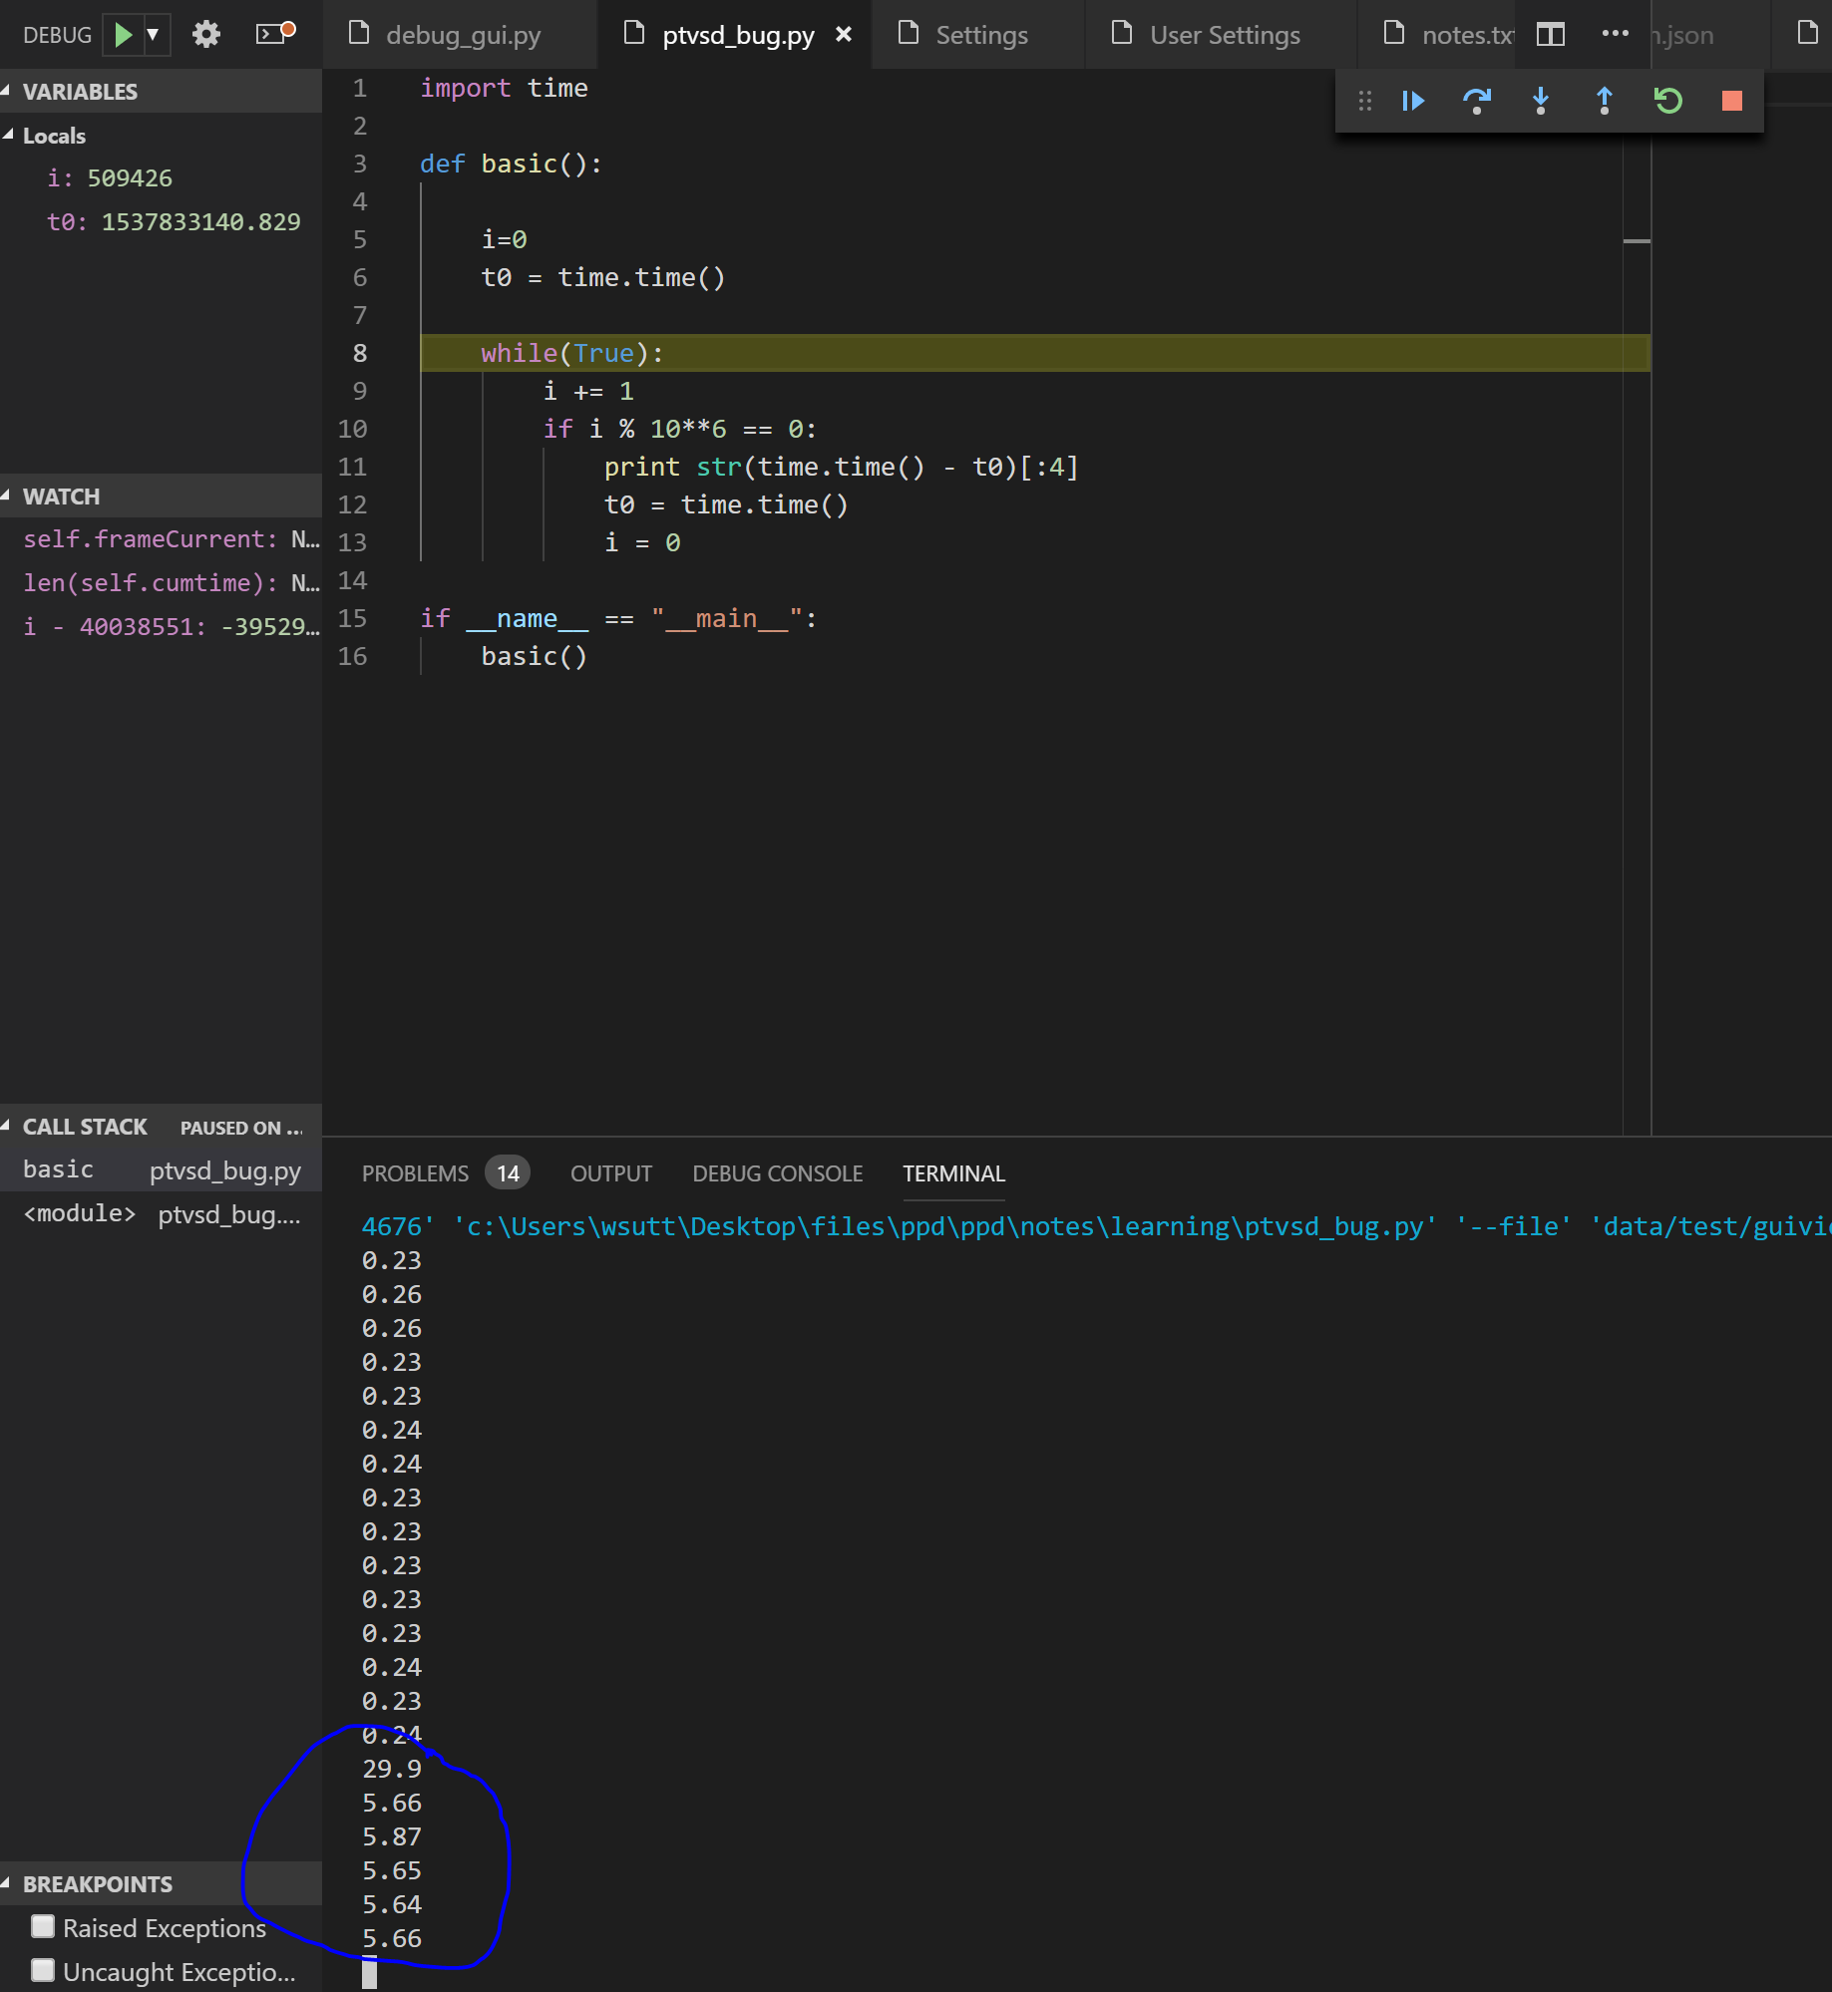This screenshot has width=1832, height=1992.
Task: Stop debugging using the red square icon
Action: coord(1730,100)
